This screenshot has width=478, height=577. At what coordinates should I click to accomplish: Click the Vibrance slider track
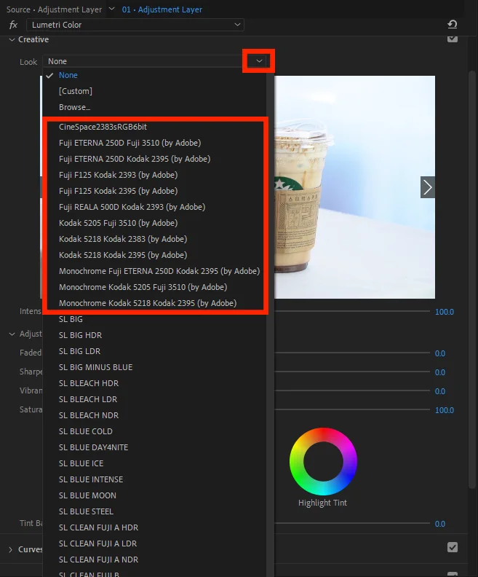coord(352,390)
